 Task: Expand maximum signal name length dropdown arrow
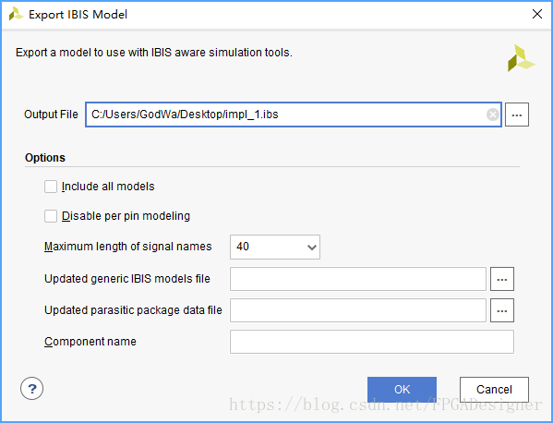(311, 247)
